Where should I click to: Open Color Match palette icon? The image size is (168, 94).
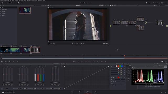[x=6, y=61]
